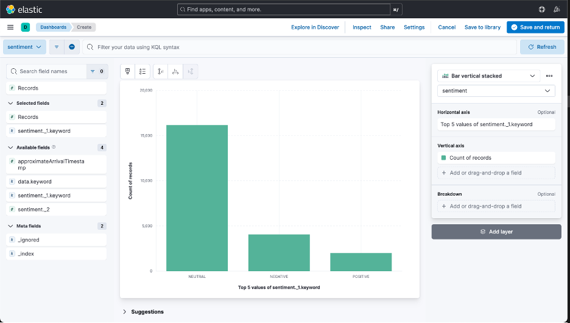Select sentiment._1.keyword under Available fields
Screen dimensions: 570x323
pyautogui.click(x=57, y=196)
